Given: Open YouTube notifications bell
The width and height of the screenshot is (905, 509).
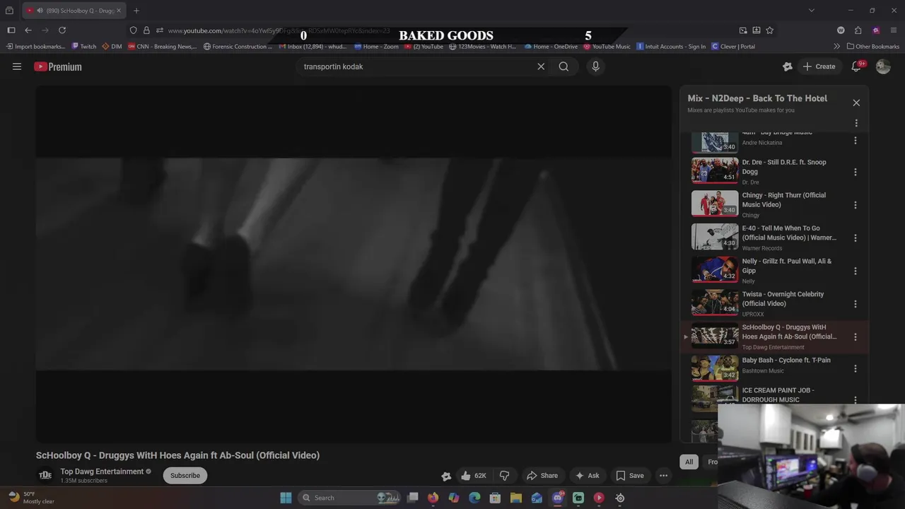Looking at the screenshot, I should point(856,66).
